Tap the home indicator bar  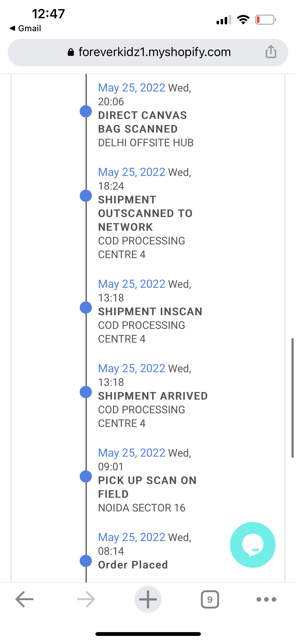point(148,634)
